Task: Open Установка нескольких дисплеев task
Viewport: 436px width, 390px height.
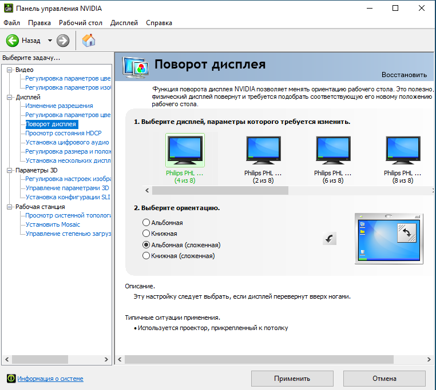Action: (68, 160)
